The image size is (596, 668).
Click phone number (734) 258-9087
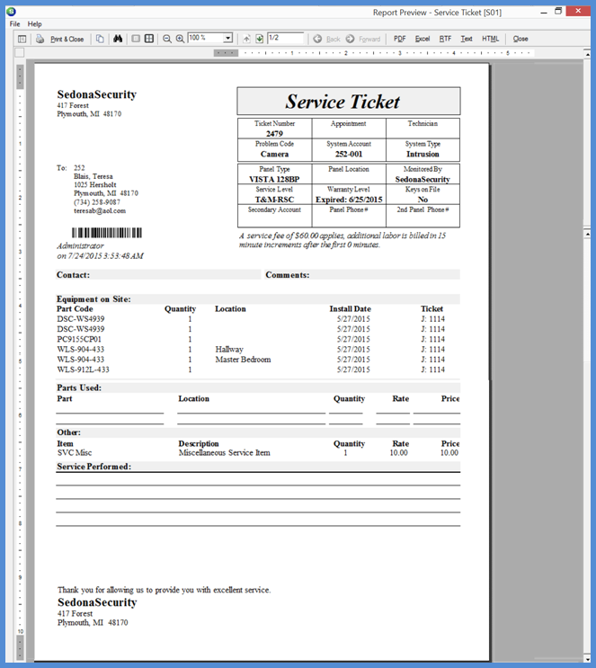pos(97,202)
